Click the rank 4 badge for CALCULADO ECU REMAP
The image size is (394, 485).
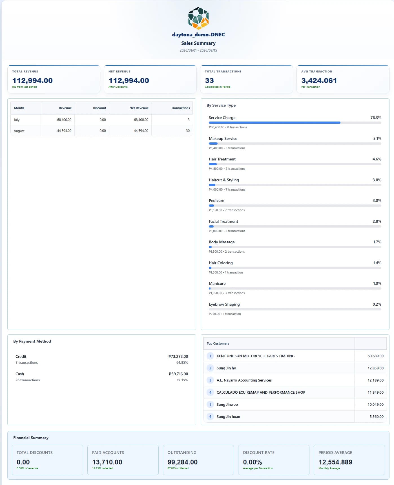[x=210, y=392]
